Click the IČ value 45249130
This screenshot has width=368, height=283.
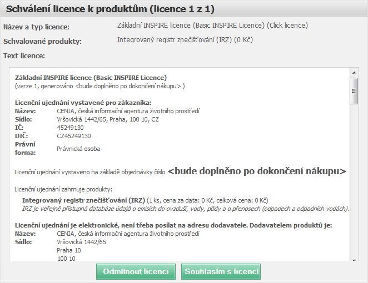point(71,128)
